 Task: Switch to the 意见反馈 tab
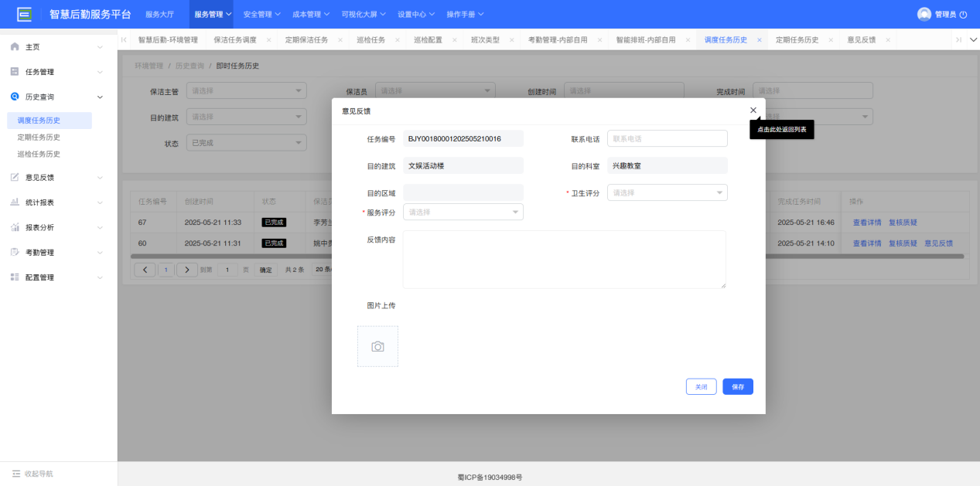click(x=862, y=39)
